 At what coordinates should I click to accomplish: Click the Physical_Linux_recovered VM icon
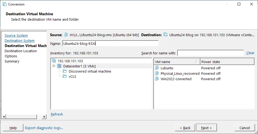tap(157, 73)
